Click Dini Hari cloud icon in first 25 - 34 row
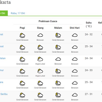Screen dimensions: 102x102 [75, 47]
